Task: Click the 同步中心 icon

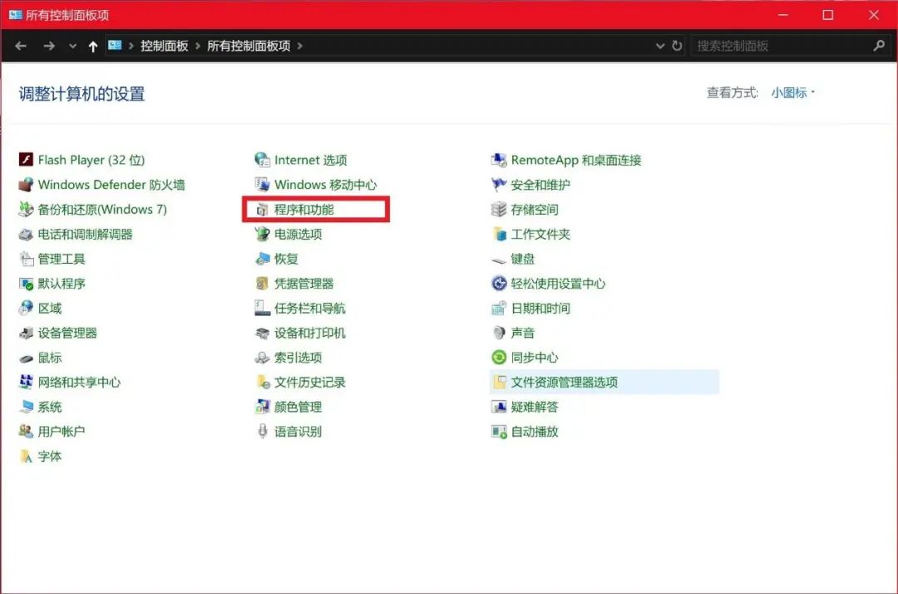Action: pyautogui.click(x=499, y=358)
